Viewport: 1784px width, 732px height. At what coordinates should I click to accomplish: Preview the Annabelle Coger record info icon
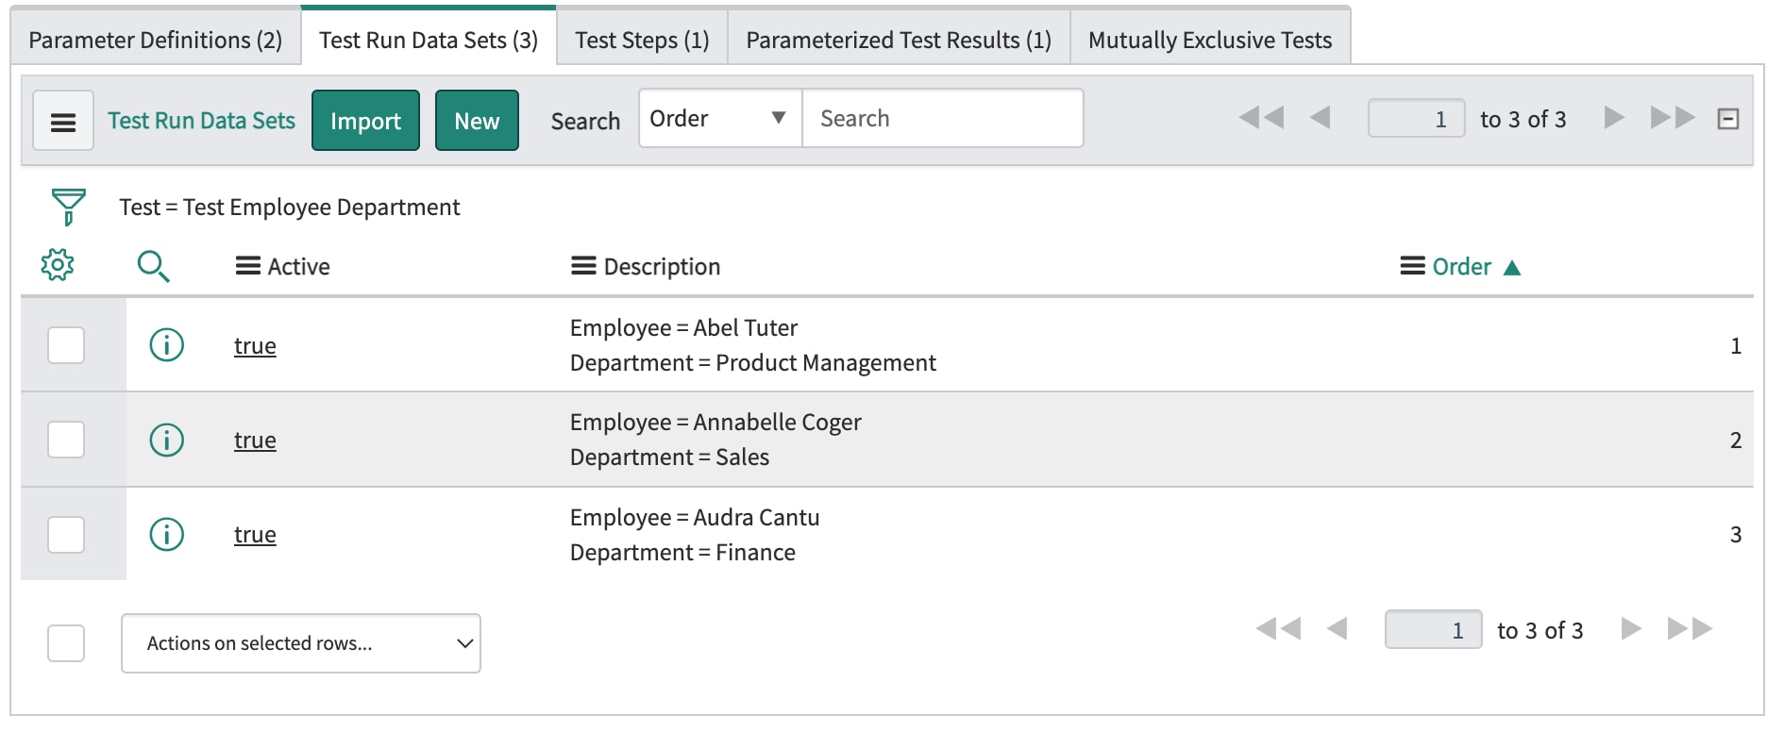[x=167, y=440]
